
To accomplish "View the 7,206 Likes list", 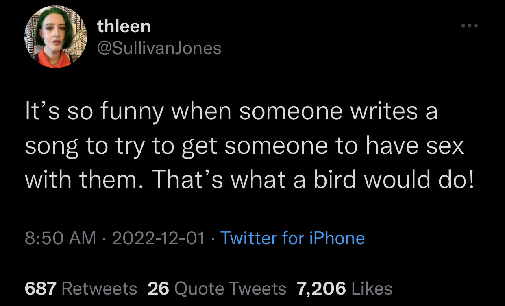I will point(345,289).
